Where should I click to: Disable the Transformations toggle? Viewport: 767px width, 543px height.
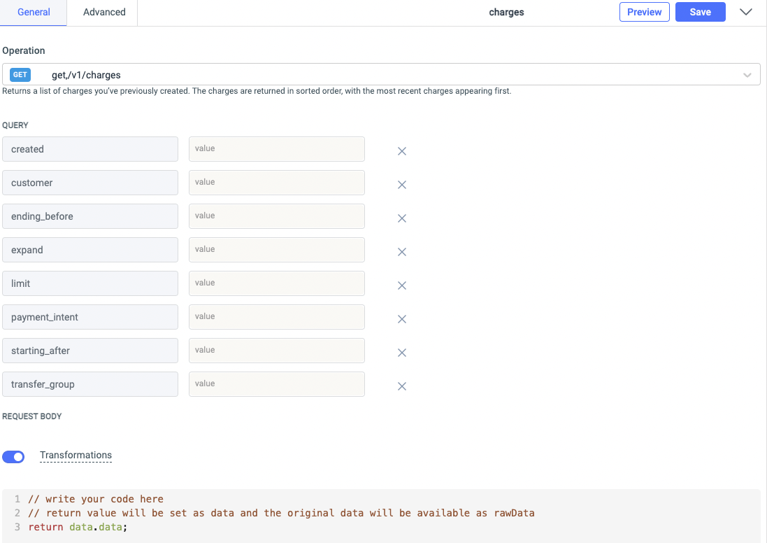click(x=13, y=456)
